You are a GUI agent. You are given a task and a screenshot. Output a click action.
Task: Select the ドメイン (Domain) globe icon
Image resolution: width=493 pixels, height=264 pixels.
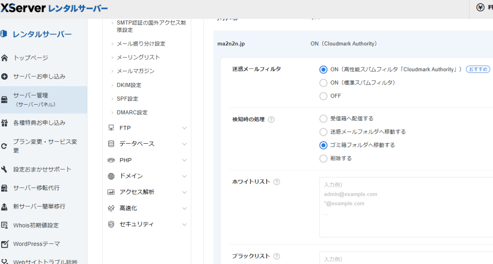[x=111, y=176]
